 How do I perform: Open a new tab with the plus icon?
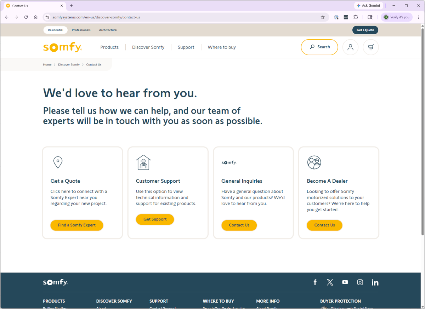tap(71, 6)
